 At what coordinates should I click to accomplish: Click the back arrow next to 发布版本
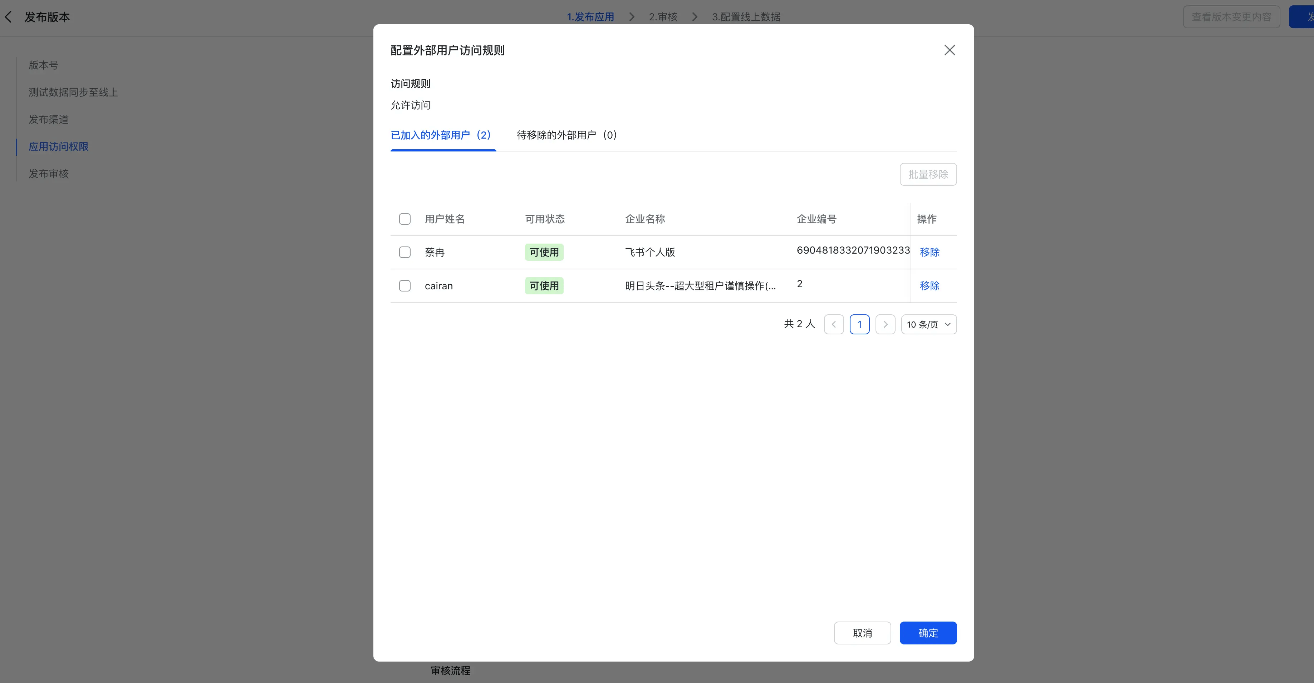(x=8, y=17)
